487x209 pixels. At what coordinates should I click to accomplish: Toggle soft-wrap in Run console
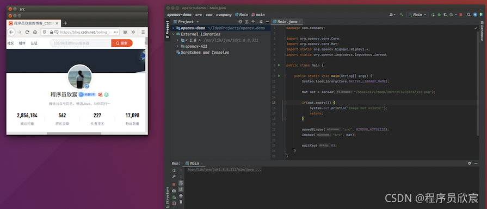181,183
